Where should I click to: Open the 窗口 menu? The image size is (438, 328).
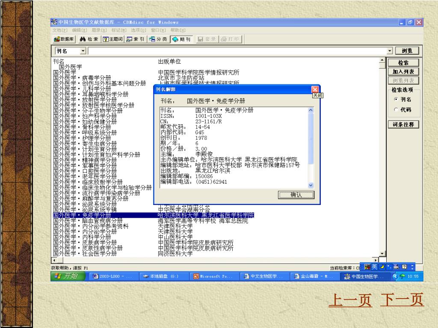tap(158, 30)
